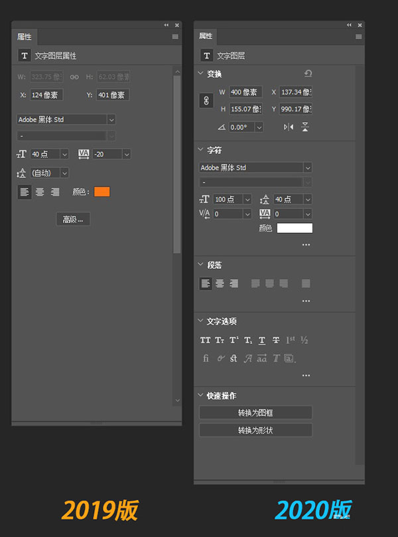Click the 转换为形状 button
The image size is (398, 537).
[255, 430]
